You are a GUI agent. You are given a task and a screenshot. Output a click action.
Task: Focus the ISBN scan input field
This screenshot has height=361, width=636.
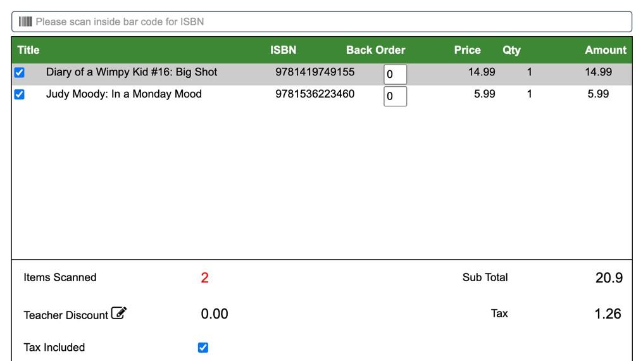[321, 22]
